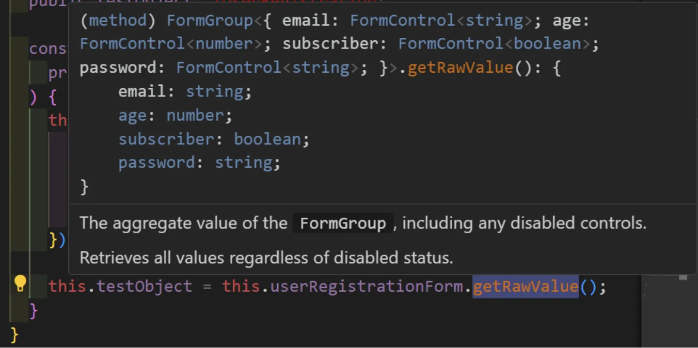Click the FormGroup inline code badge
Screen dimensions: 698x348
click(x=343, y=223)
